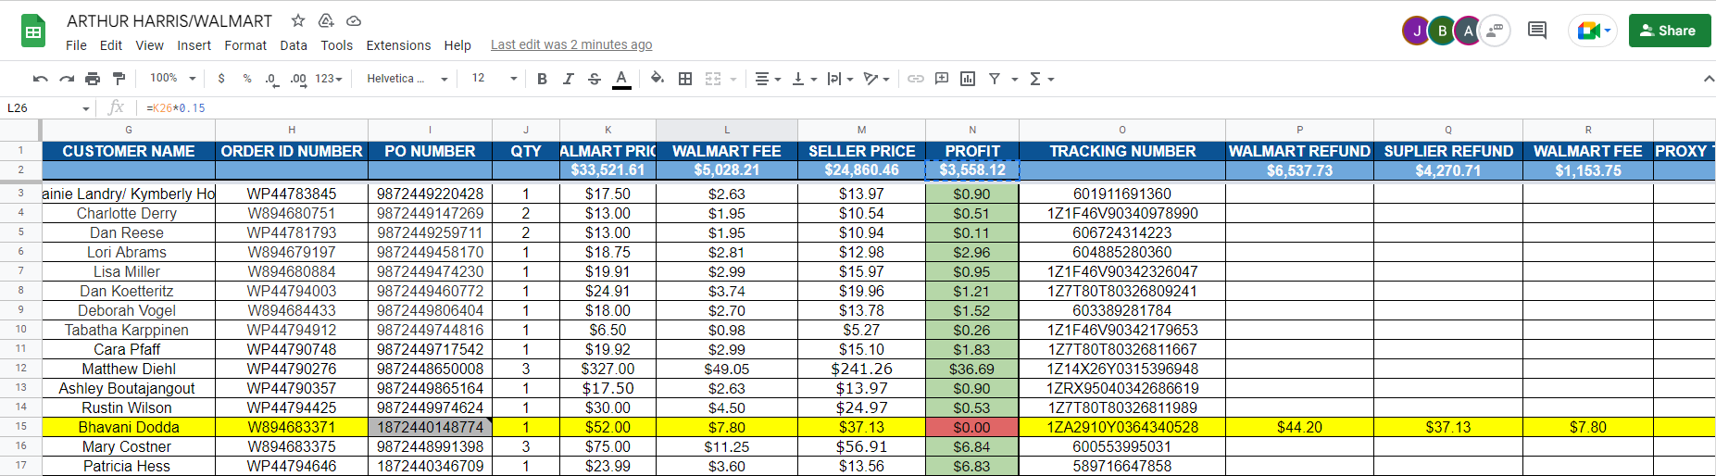Click the purple J collaborator avatar

tap(1416, 31)
